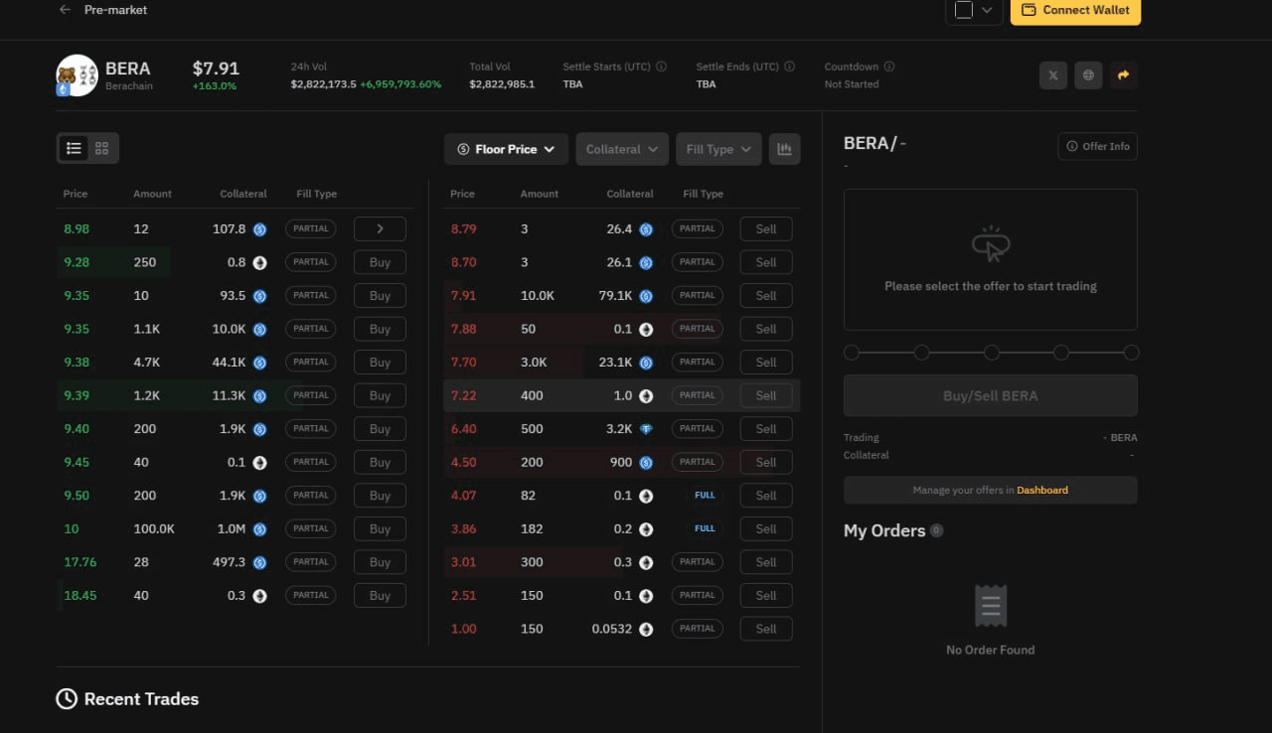Click info icon next to Countdown
Screen dimensions: 1272x733
coord(889,67)
